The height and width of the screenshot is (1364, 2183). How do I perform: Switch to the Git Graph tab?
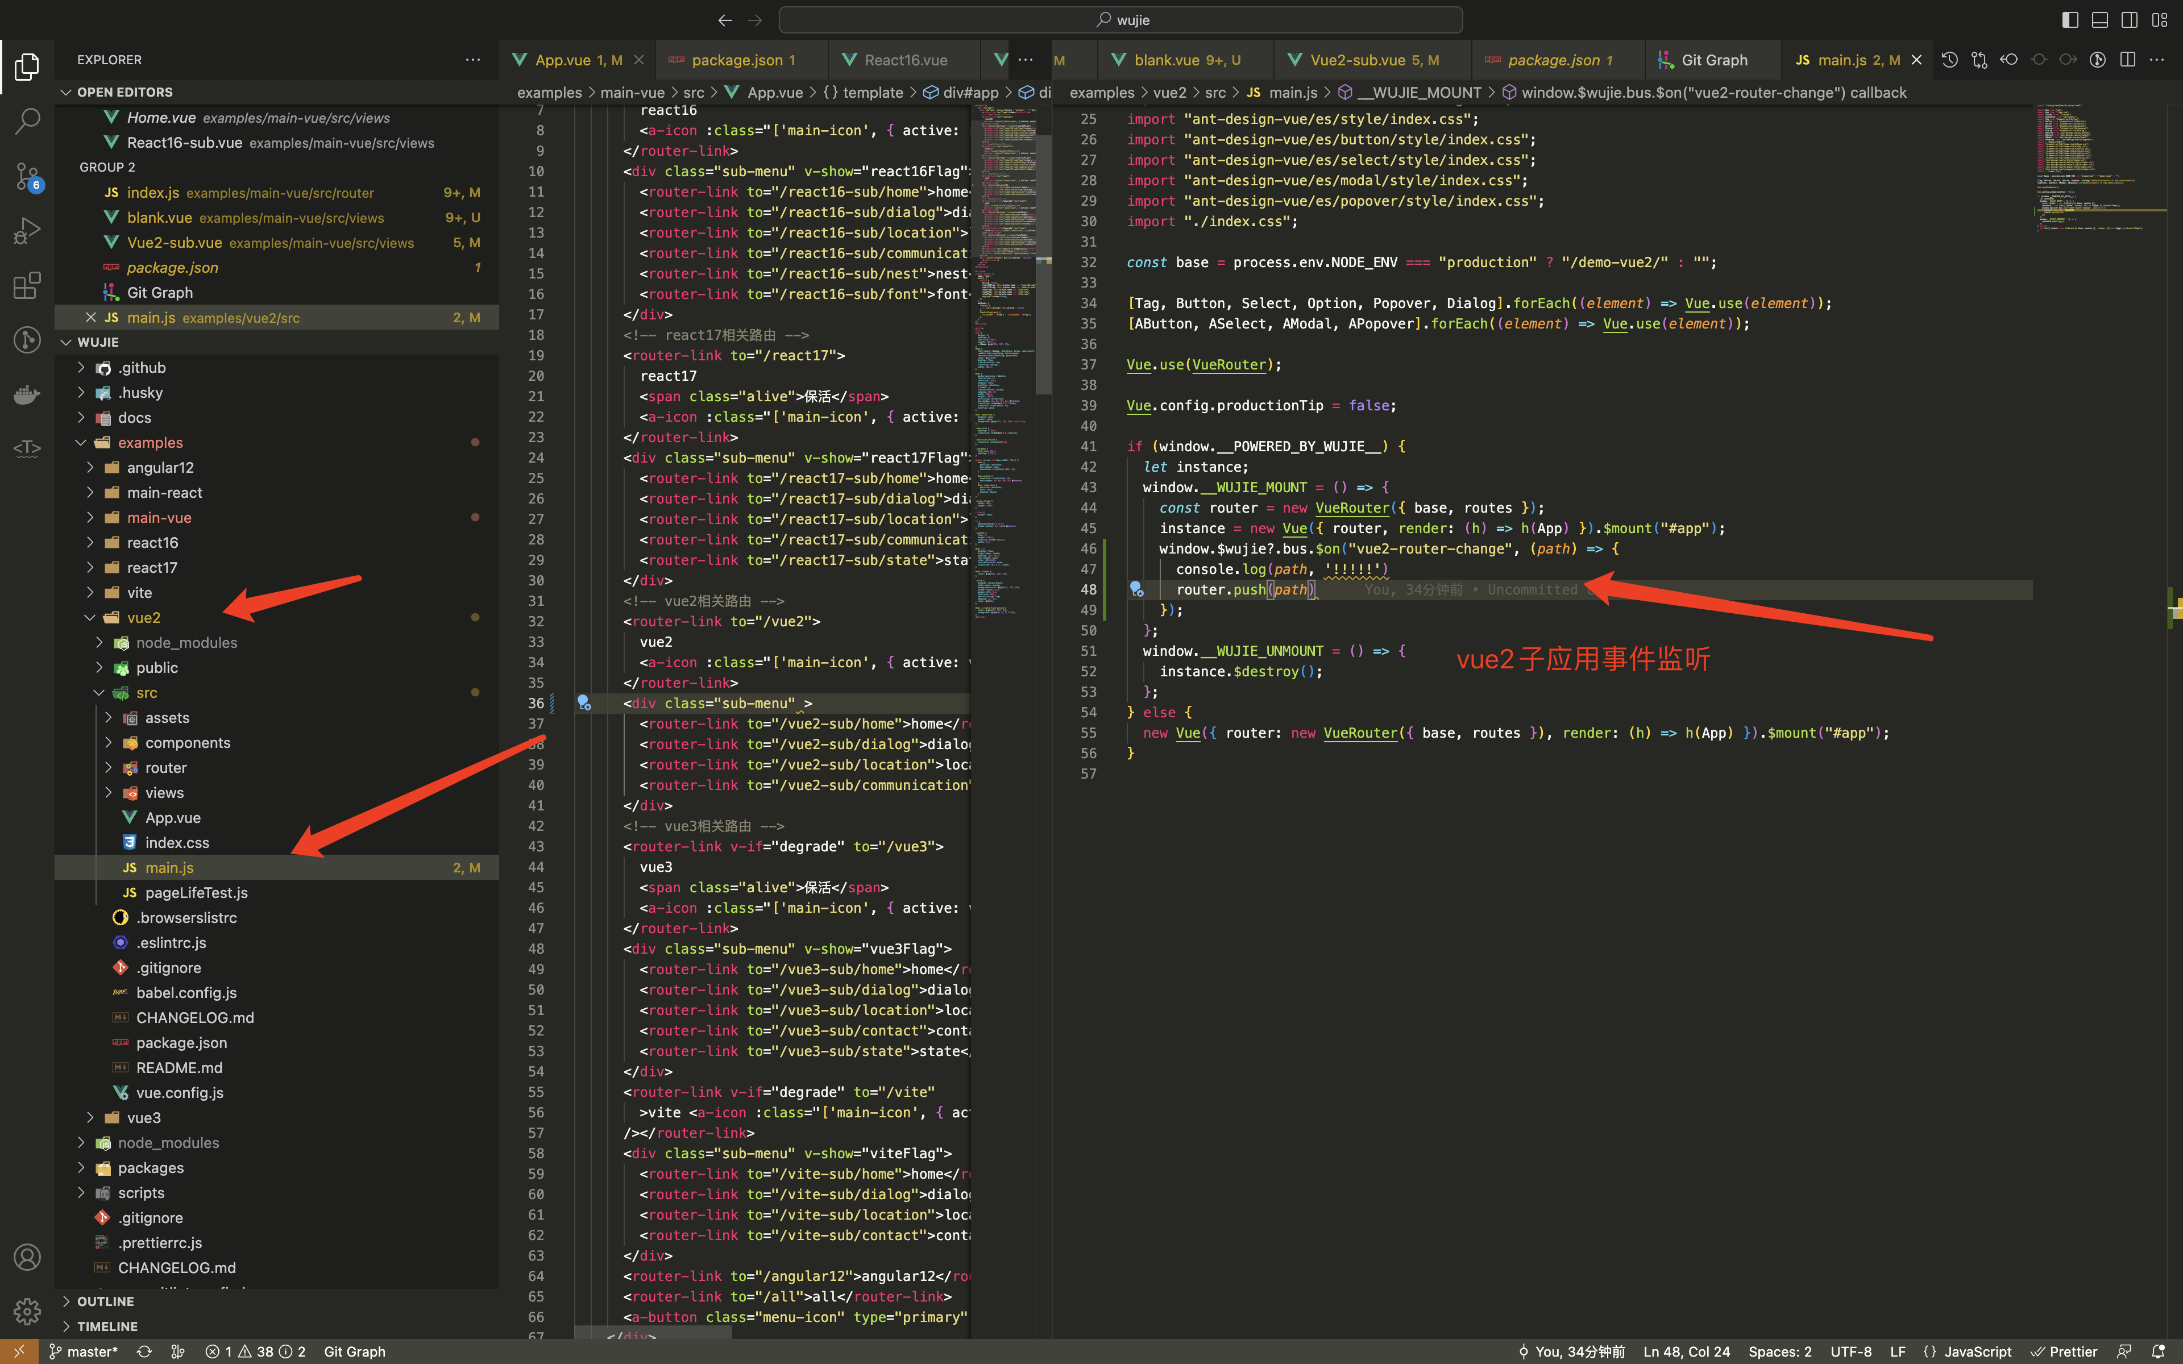(1713, 60)
